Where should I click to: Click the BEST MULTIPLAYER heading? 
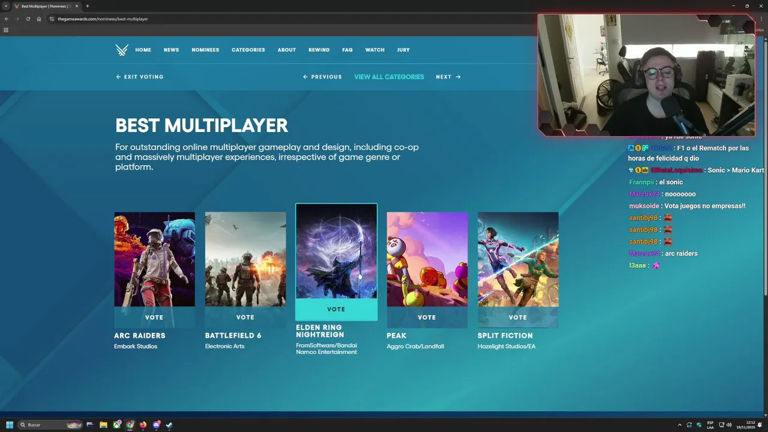202,125
